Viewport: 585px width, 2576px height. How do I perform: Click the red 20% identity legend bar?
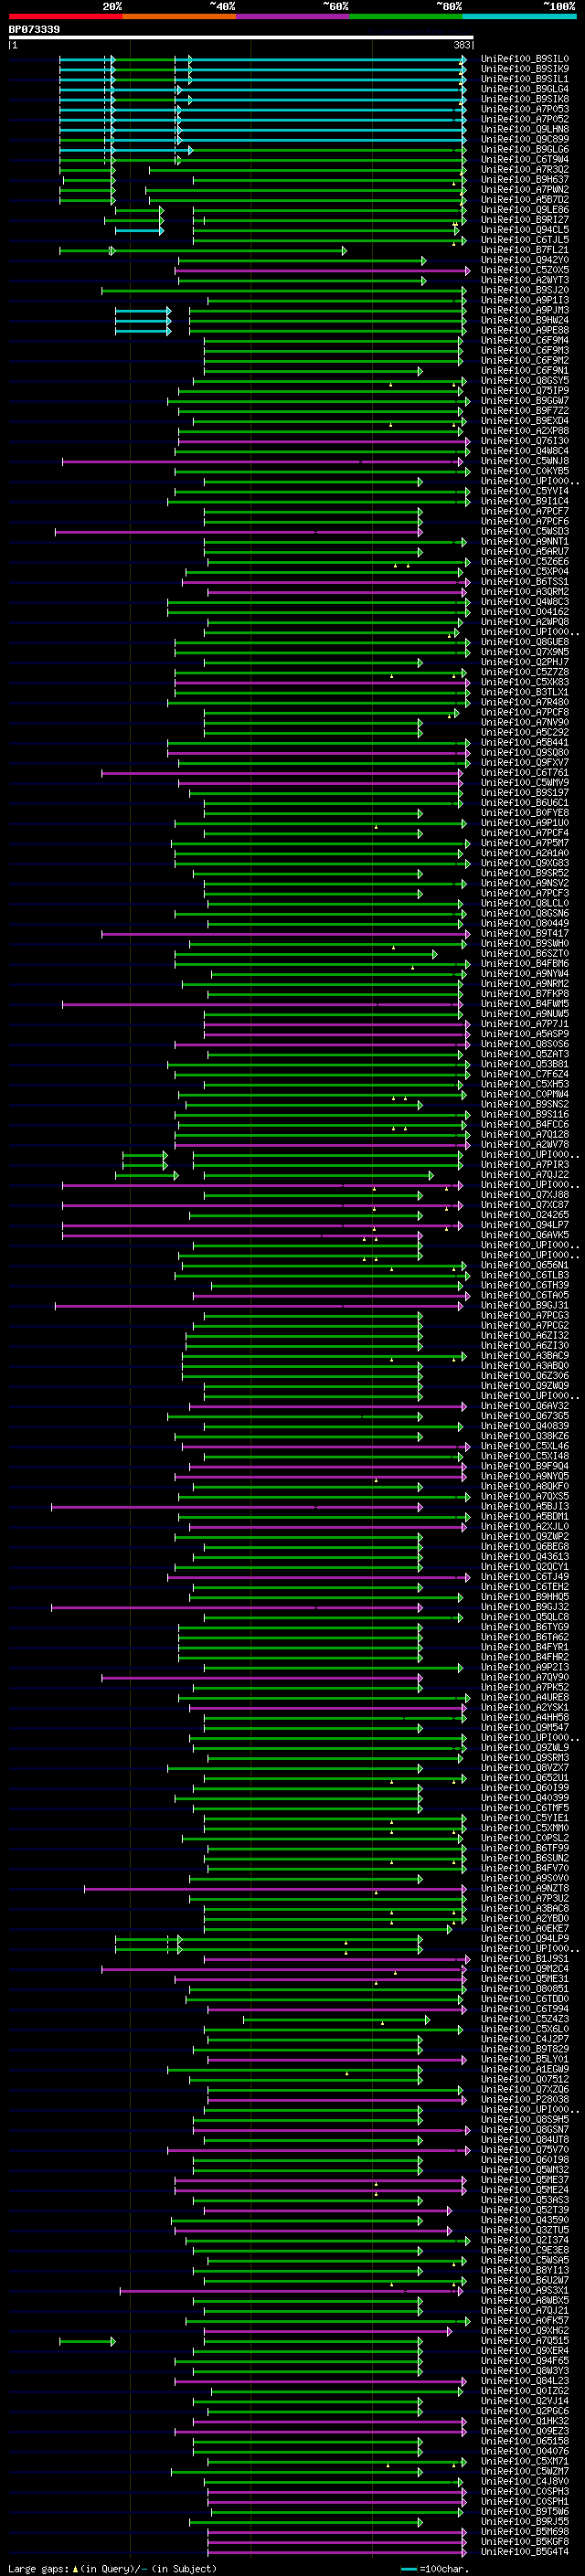click(66, 16)
